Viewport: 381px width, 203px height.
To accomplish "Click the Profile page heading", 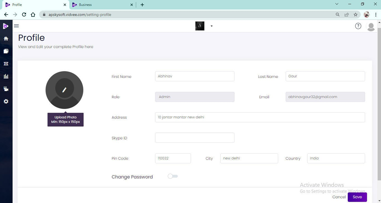I will pos(31,38).
